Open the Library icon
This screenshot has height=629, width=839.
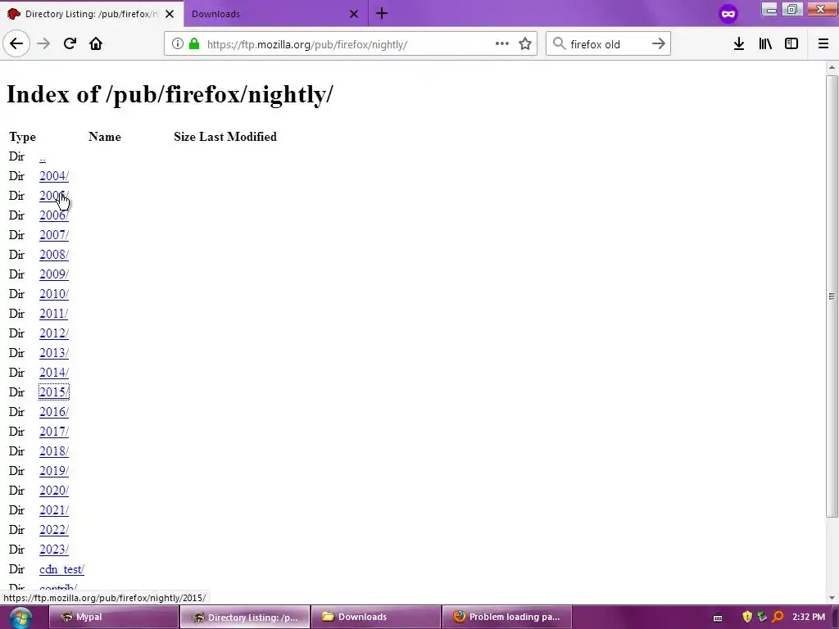pos(765,44)
